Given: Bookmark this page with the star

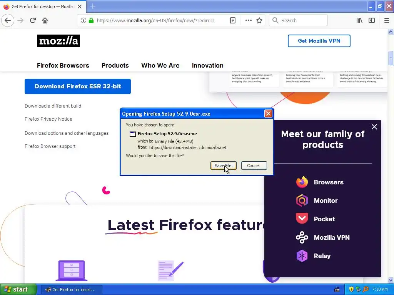Looking at the screenshot, I should [x=259, y=20].
